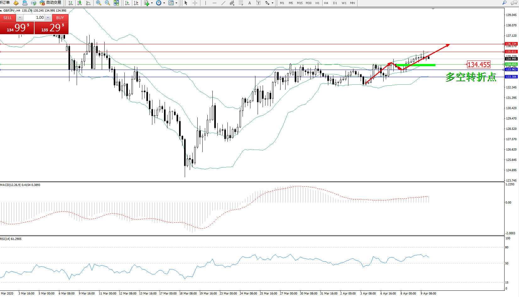This screenshot has height=297, width=519.
Task: Select the horizontal line drawing tool
Action: point(214,3)
